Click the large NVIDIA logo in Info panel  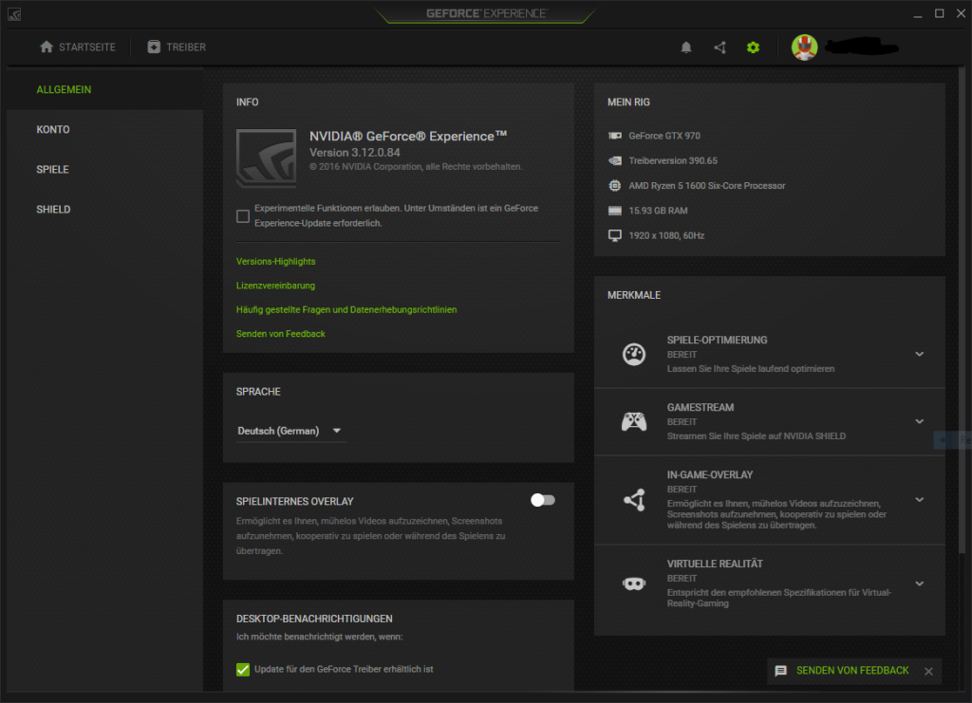coord(266,157)
